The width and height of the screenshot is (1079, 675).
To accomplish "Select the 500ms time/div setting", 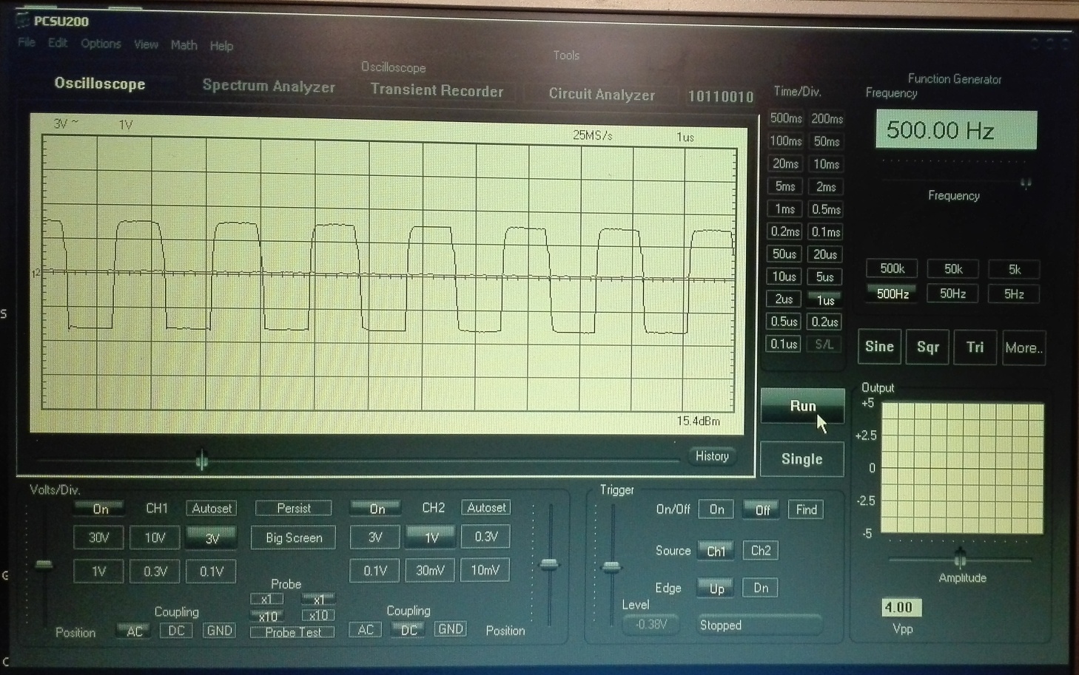I will click(785, 118).
